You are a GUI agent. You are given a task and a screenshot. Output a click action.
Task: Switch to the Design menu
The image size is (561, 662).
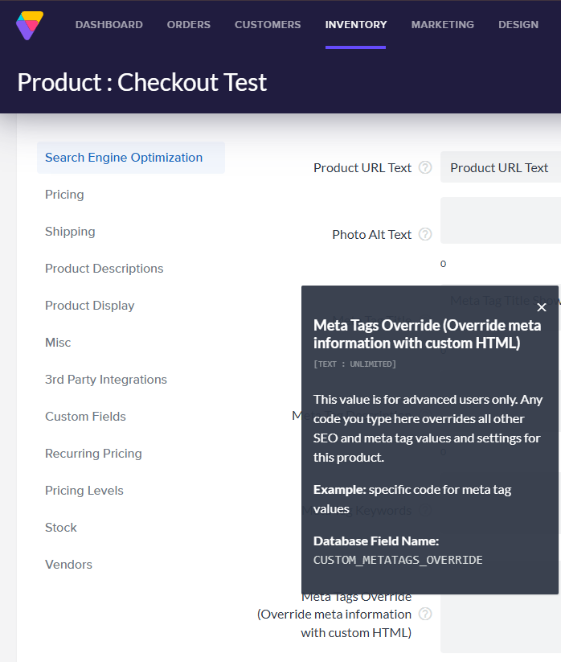click(x=518, y=25)
